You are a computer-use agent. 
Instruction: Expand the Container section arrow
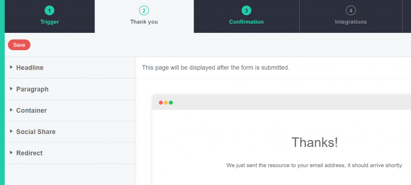pos(11,110)
